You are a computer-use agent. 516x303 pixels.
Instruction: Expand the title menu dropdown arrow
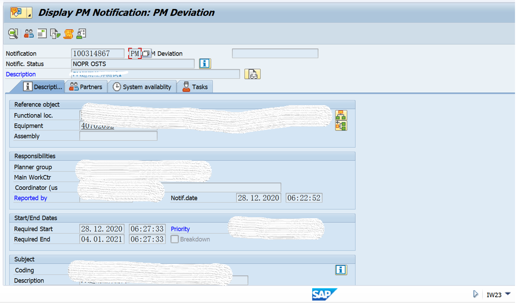(x=29, y=13)
